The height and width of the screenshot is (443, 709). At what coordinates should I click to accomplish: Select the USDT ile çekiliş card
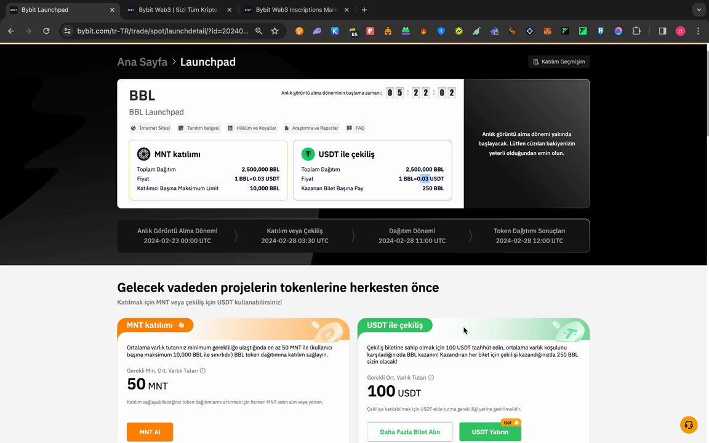pyautogui.click(x=372, y=170)
